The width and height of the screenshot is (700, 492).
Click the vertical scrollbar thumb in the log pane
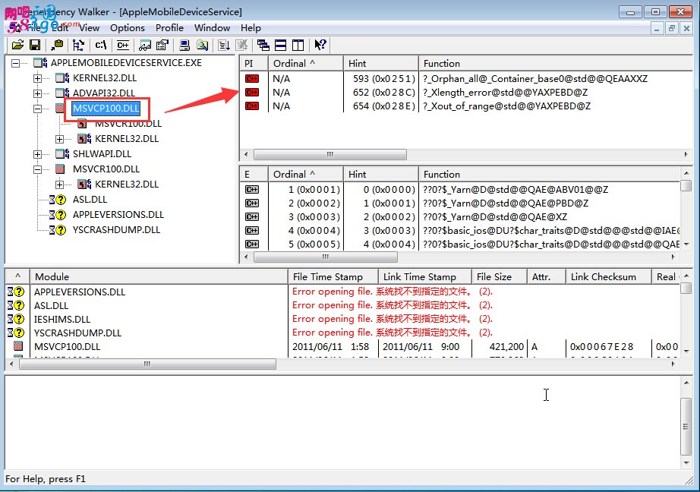point(686,427)
